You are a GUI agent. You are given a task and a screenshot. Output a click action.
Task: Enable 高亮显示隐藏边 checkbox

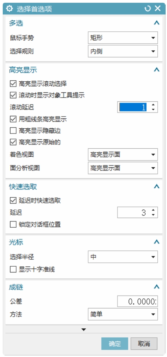[x=13, y=131]
